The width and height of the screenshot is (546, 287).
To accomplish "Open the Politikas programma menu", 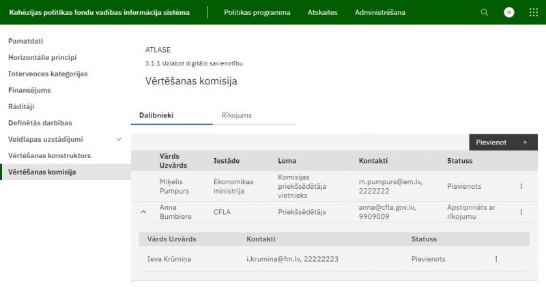I will pyautogui.click(x=257, y=12).
